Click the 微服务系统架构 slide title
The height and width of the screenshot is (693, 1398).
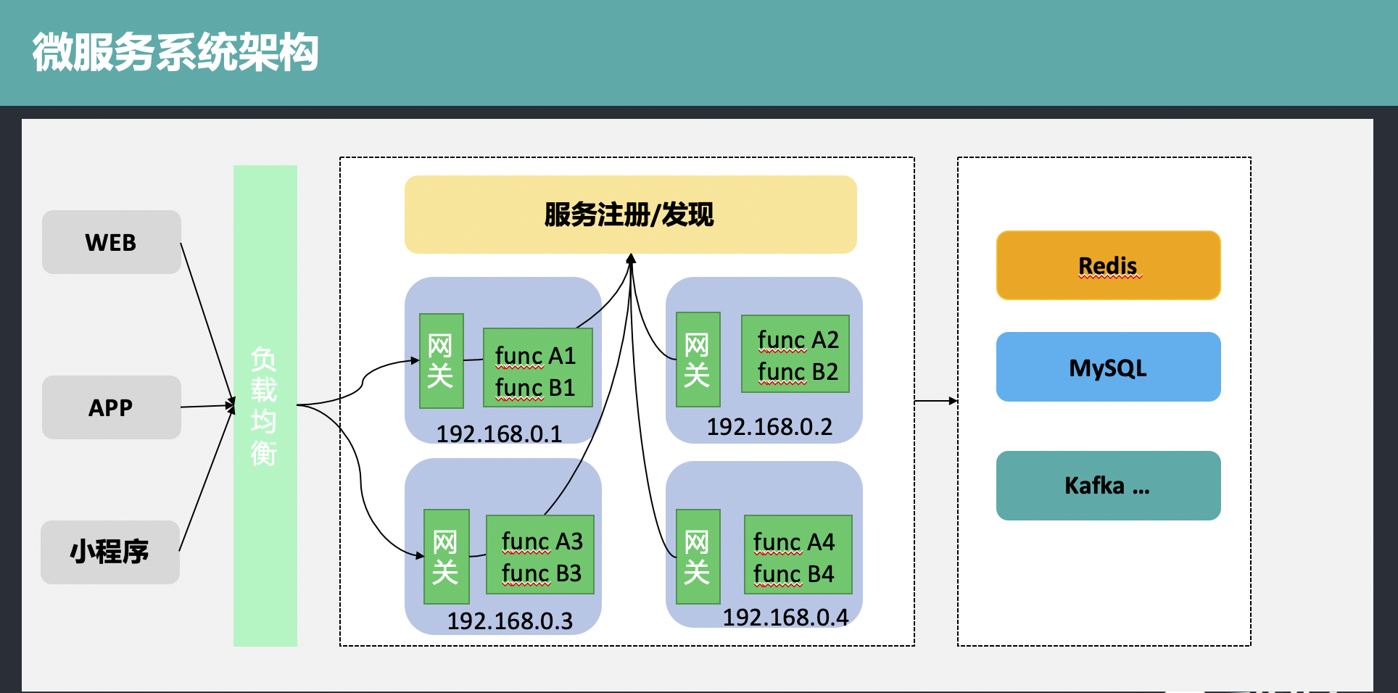(175, 52)
